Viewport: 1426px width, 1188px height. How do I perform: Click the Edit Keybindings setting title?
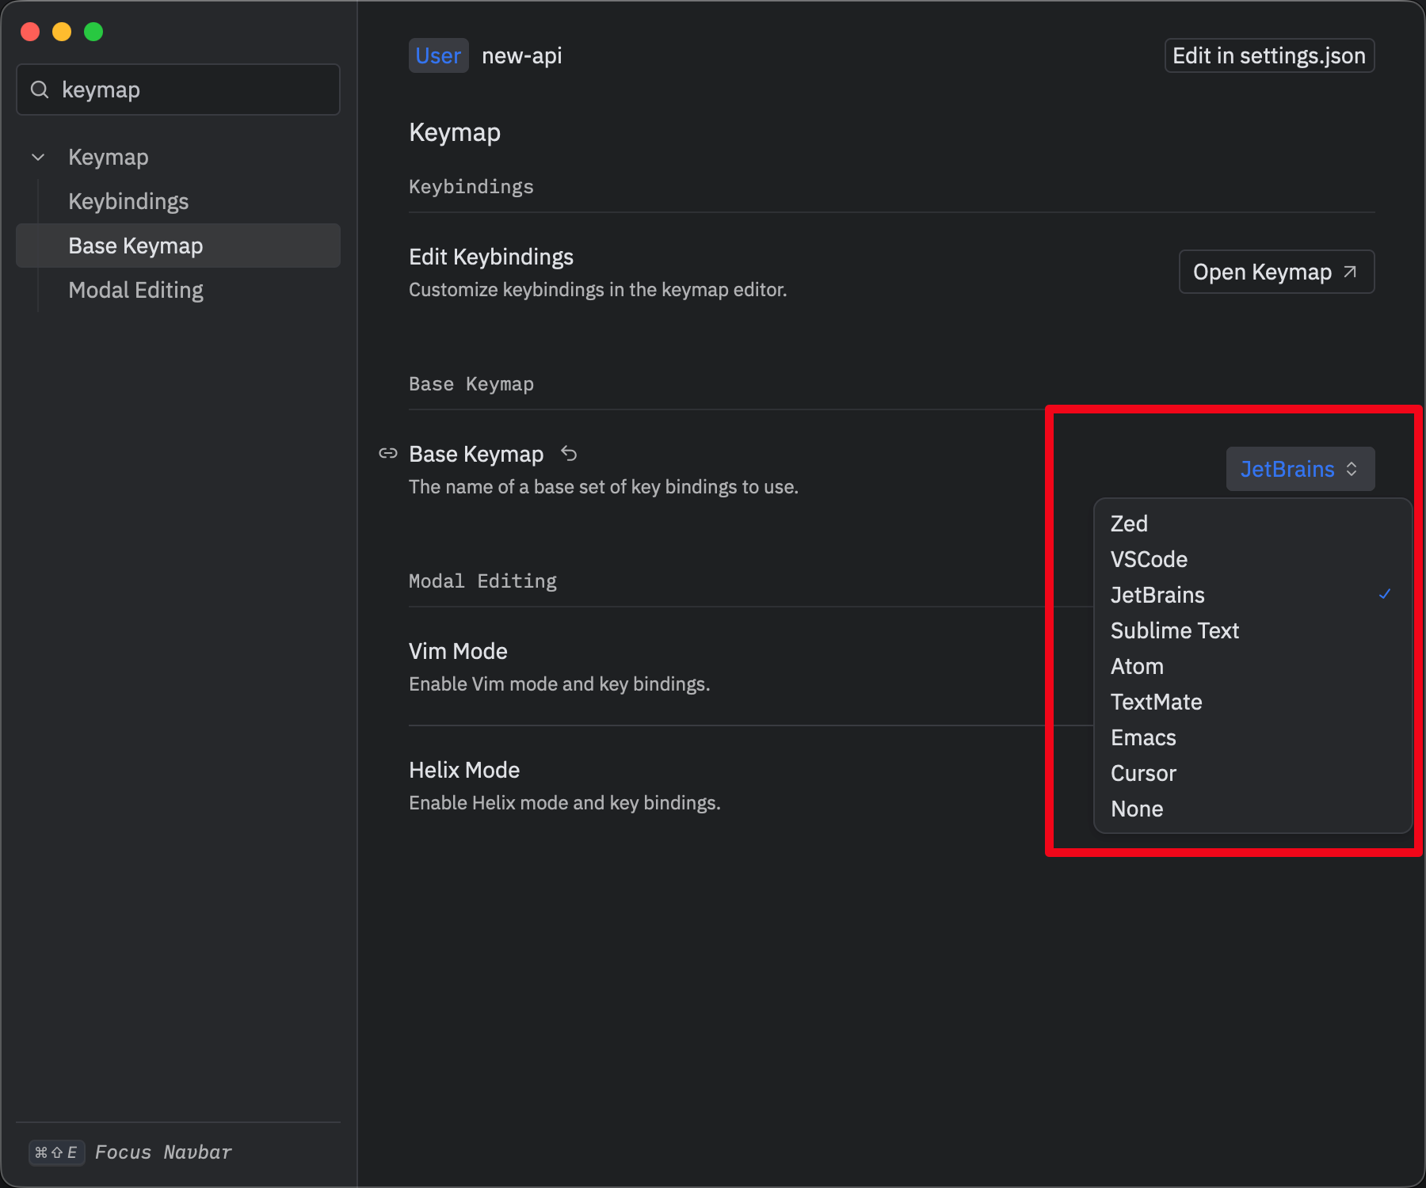click(491, 257)
